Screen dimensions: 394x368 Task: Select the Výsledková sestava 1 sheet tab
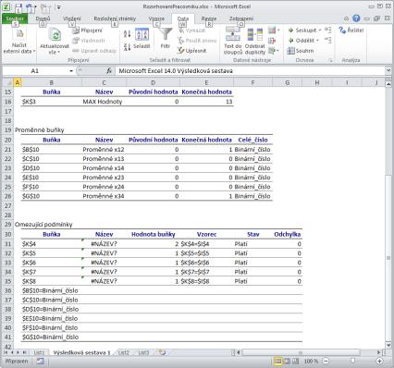coord(81,352)
